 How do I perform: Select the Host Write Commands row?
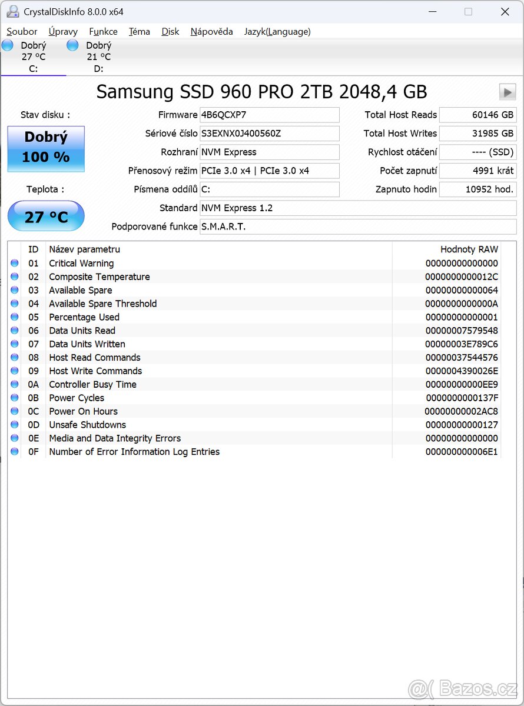(x=254, y=371)
